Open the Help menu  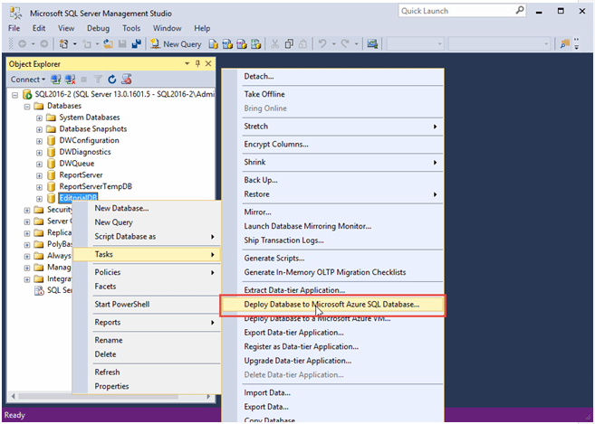point(202,28)
